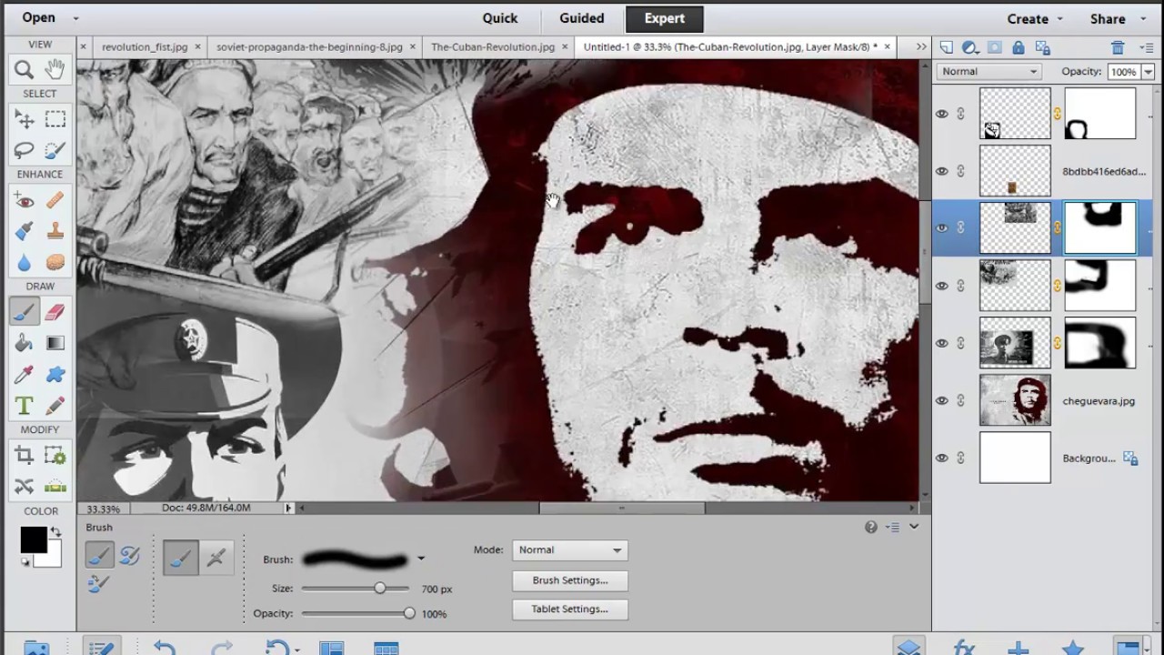Open the layer blend mode Normal dropdown
Viewport: 1164px width, 655px height.
[988, 71]
